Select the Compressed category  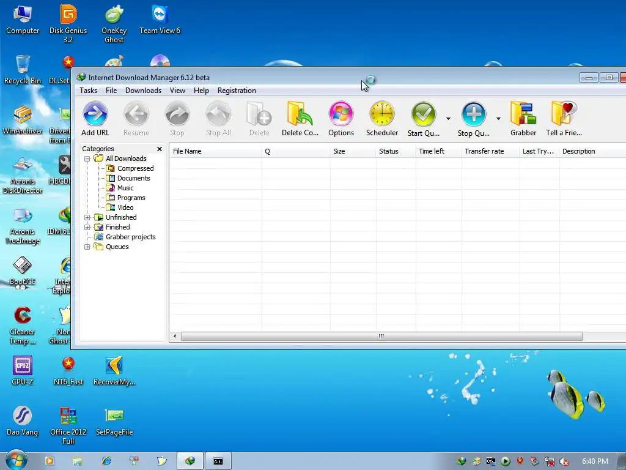tap(130, 168)
